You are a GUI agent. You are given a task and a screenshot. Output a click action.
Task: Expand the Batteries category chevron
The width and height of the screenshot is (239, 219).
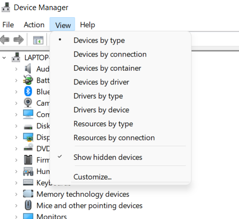pyautogui.click(x=16, y=80)
